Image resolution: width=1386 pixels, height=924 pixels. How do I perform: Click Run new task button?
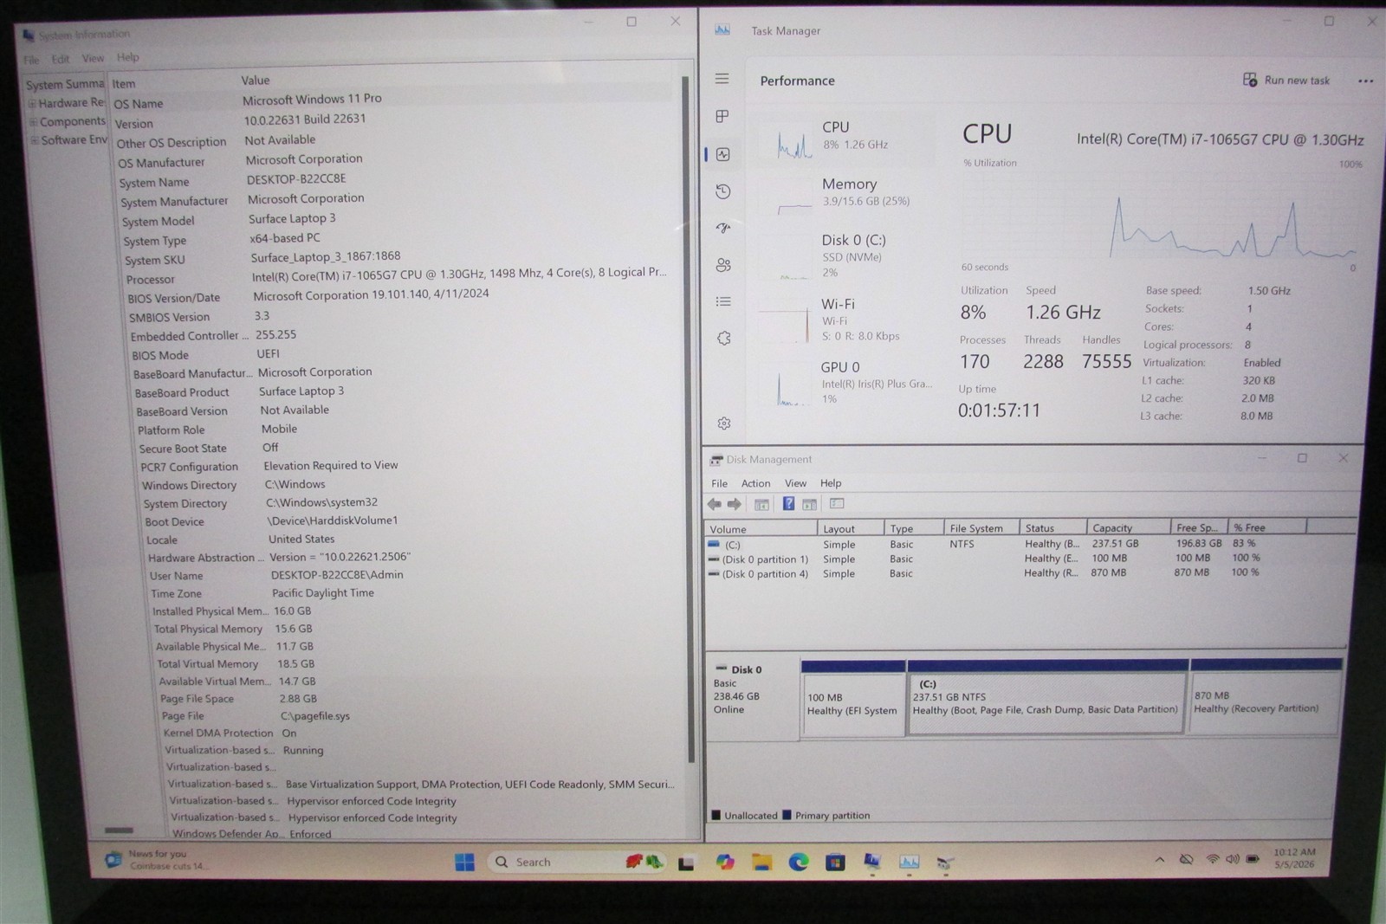[1286, 80]
